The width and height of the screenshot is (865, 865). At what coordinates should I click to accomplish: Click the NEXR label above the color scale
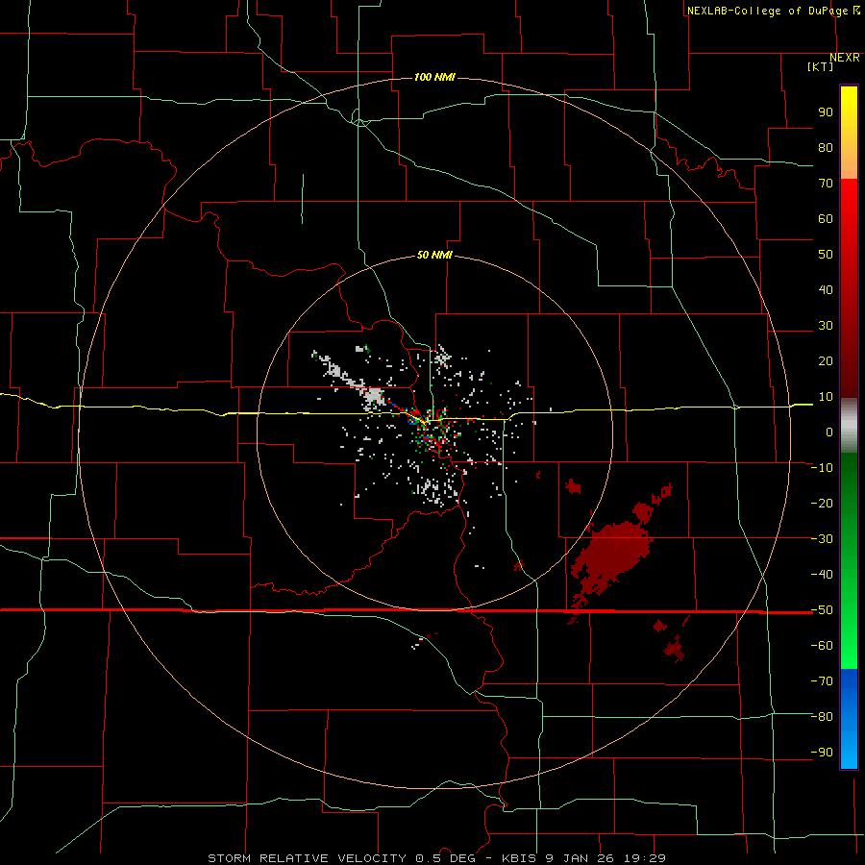point(845,58)
